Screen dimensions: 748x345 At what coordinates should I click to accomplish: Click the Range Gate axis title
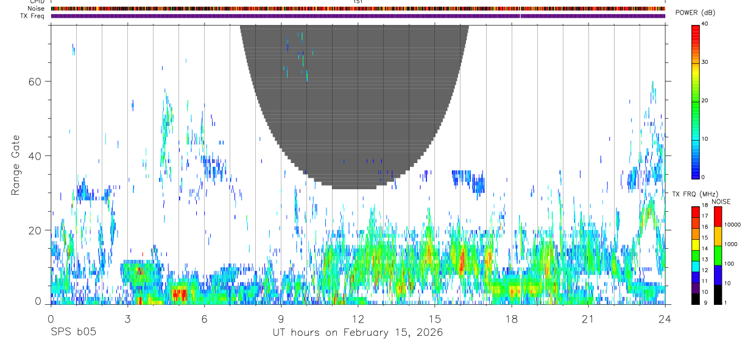(16, 166)
